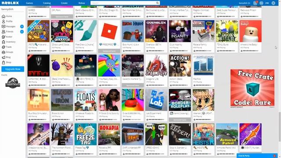The image size is (281, 158).
Task: Open Lab Experiment game thumbnail
Action: (x=156, y=100)
